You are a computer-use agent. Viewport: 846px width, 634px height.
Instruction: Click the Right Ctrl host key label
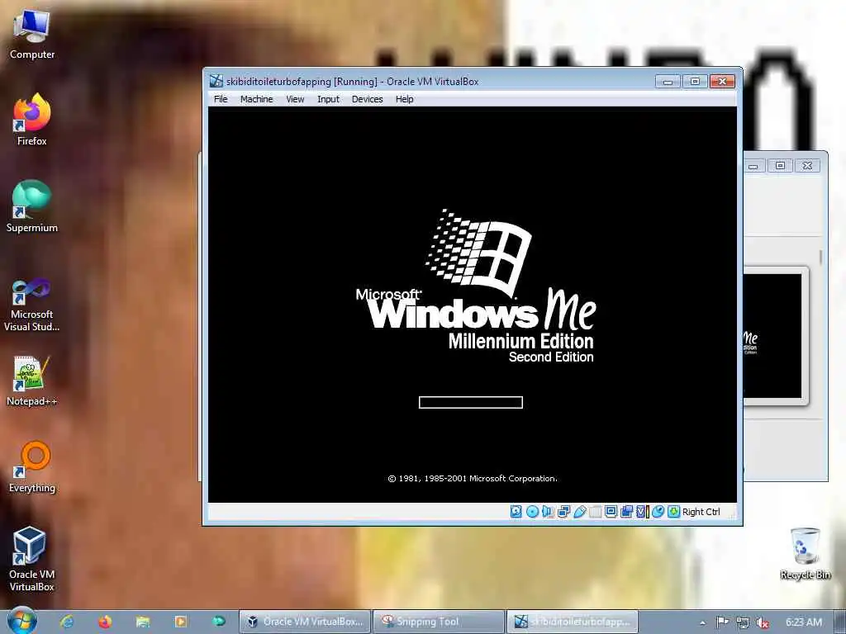click(701, 512)
